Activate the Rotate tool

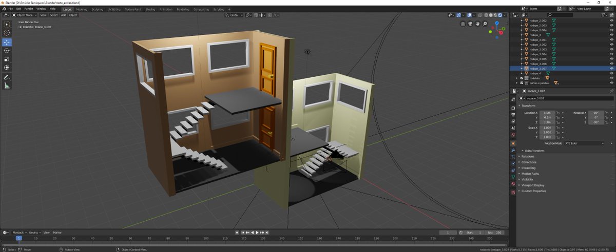pyautogui.click(x=7, y=51)
